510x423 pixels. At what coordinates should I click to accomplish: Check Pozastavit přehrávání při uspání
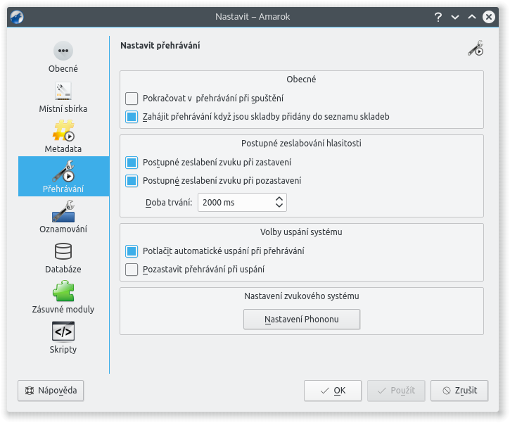point(132,270)
